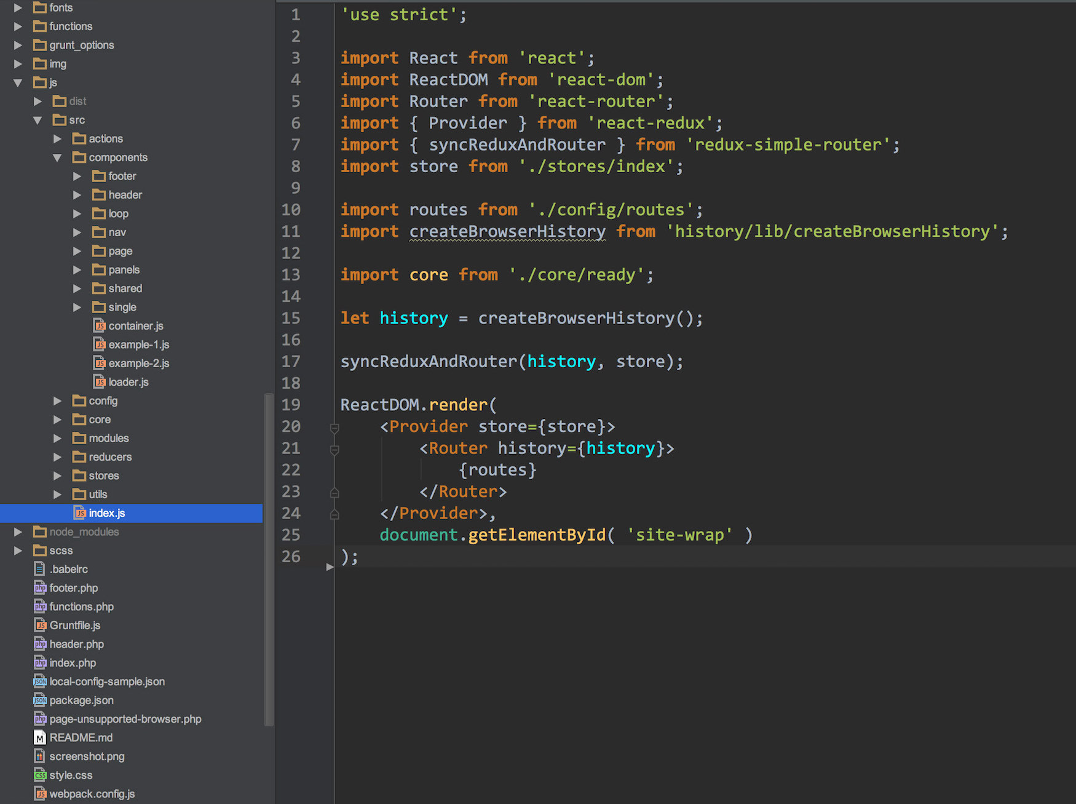Click the screenshot.png image icon
The width and height of the screenshot is (1076, 804).
click(x=40, y=756)
